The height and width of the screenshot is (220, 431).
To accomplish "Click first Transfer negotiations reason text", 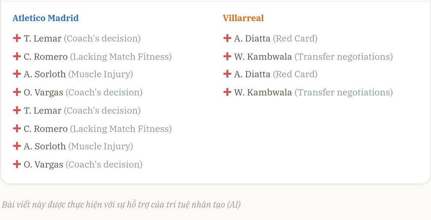I will tap(344, 57).
